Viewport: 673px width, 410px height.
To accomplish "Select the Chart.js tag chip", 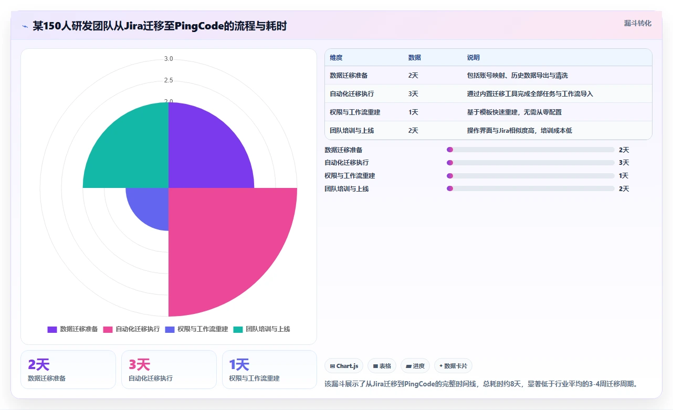I will [344, 366].
